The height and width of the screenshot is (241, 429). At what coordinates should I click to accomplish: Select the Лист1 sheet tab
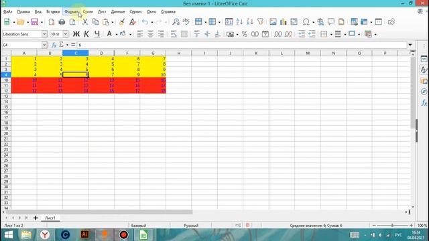coord(50,218)
